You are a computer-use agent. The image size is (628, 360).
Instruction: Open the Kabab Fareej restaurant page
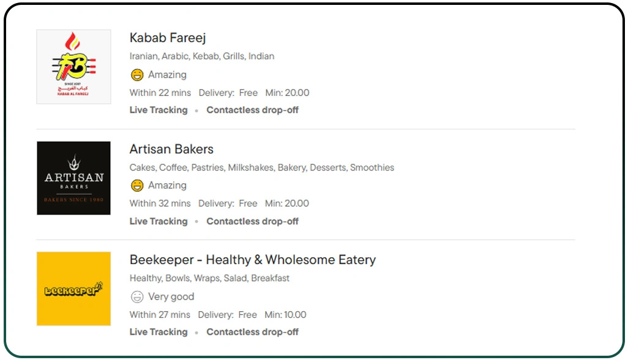coord(168,37)
